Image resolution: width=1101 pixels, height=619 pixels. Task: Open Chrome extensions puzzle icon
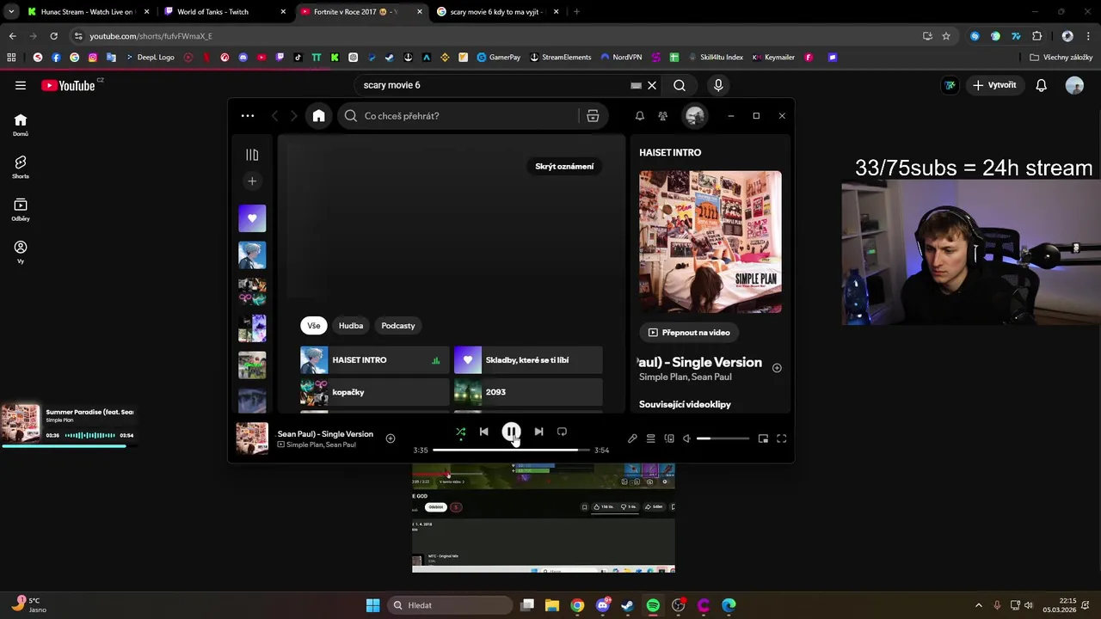pos(1036,36)
